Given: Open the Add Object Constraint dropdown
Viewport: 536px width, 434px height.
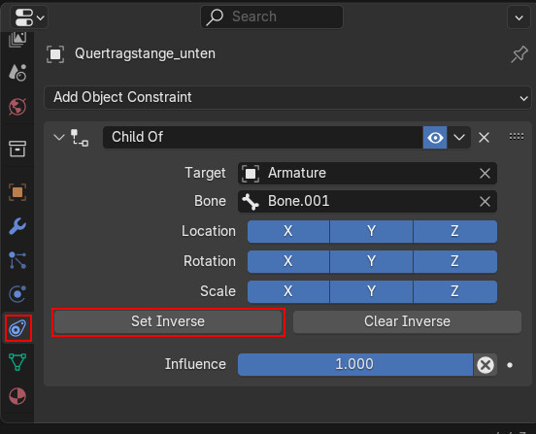Looking at the screenshot, I should (x=287, y=97).
